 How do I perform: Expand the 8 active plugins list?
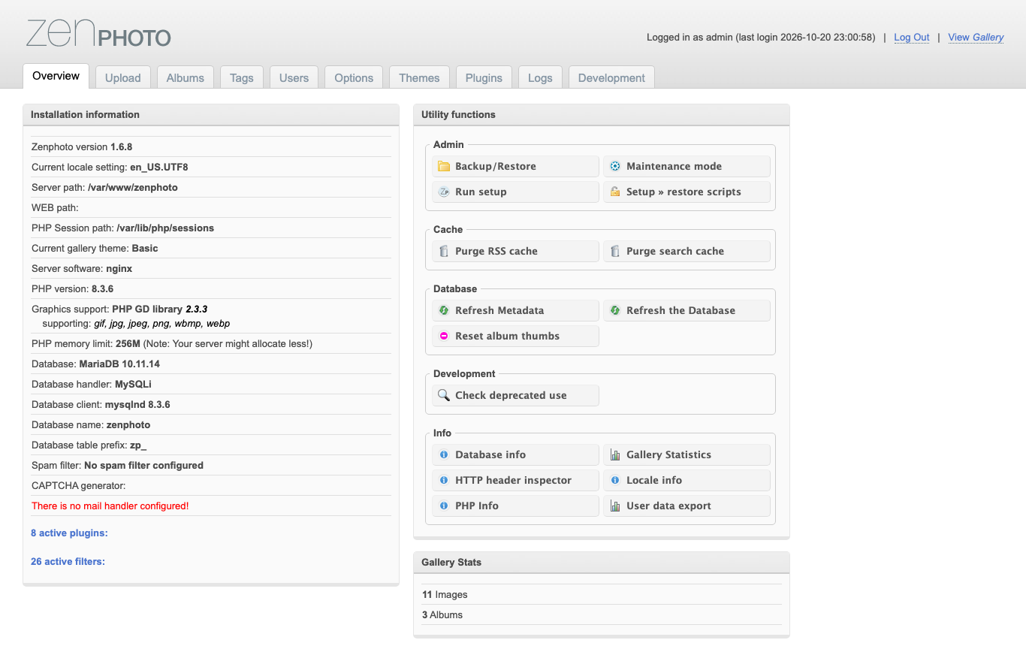click(69, 533)
